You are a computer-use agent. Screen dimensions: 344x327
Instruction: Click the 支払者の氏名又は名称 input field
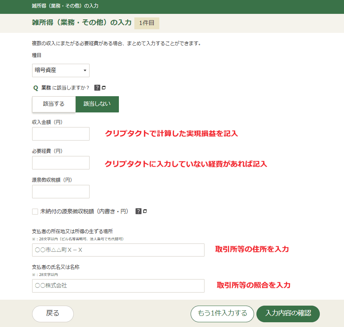[x=118, y=285]
